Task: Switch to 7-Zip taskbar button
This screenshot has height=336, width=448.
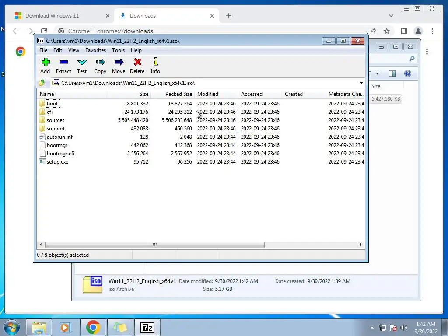Action: [x=147, y=327]
